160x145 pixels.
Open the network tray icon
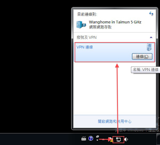pos(118,139)
